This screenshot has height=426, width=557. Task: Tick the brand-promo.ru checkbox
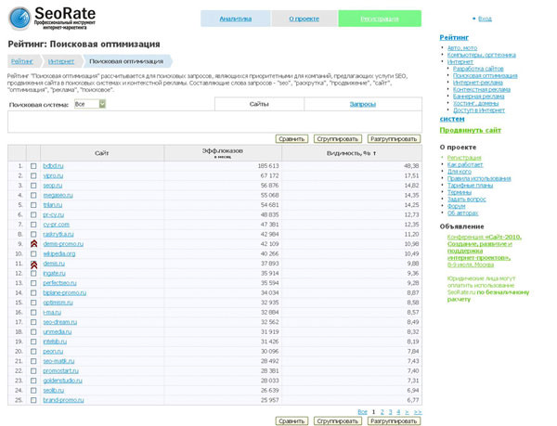coord(33,400)
